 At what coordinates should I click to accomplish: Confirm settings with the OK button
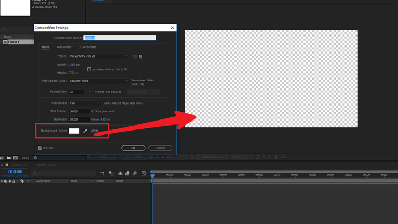133,148
